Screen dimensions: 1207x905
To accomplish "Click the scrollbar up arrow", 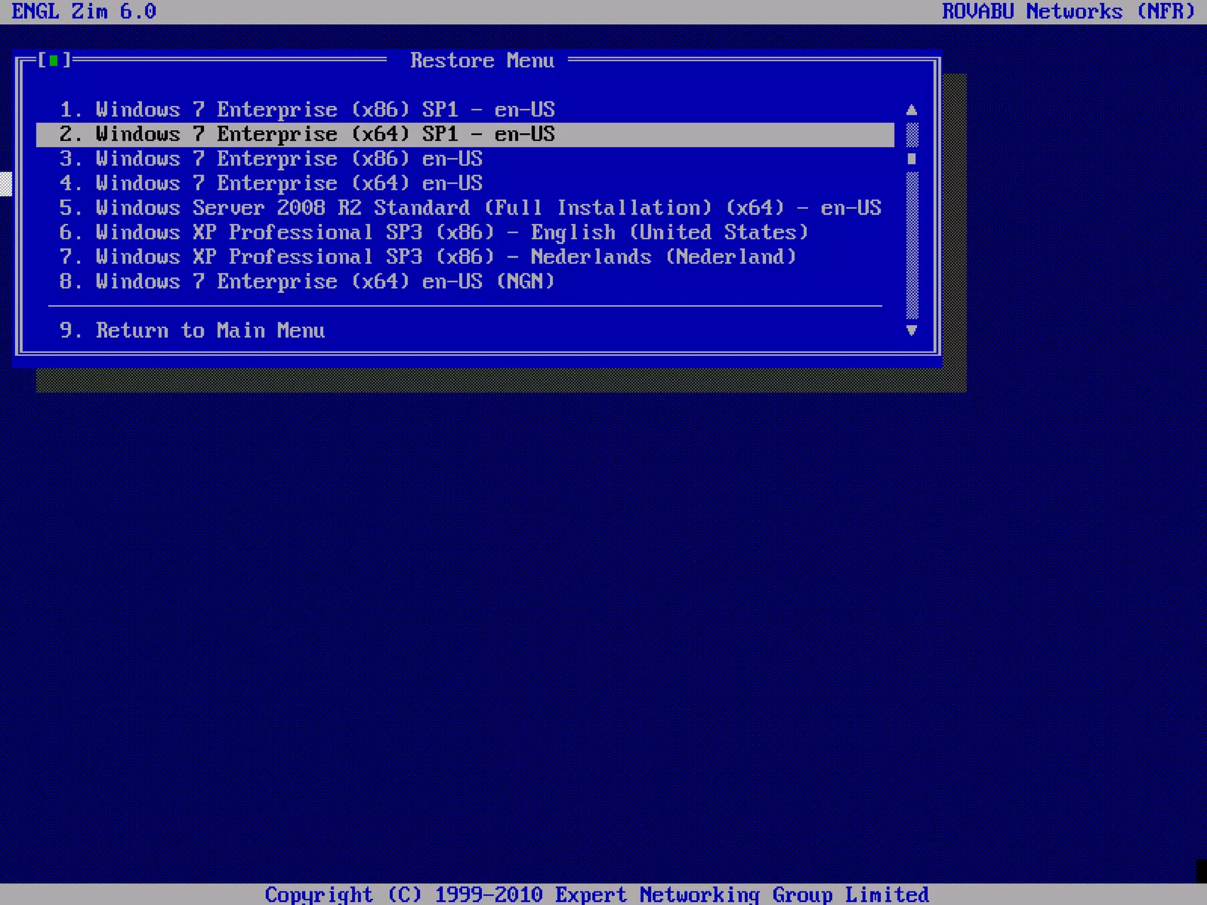I will (x=911, y=110).
